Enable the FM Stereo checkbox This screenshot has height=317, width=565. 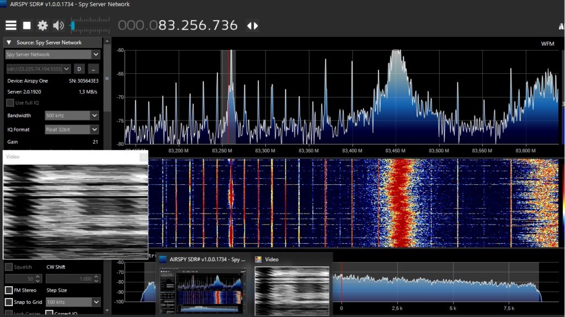[9, 290]
